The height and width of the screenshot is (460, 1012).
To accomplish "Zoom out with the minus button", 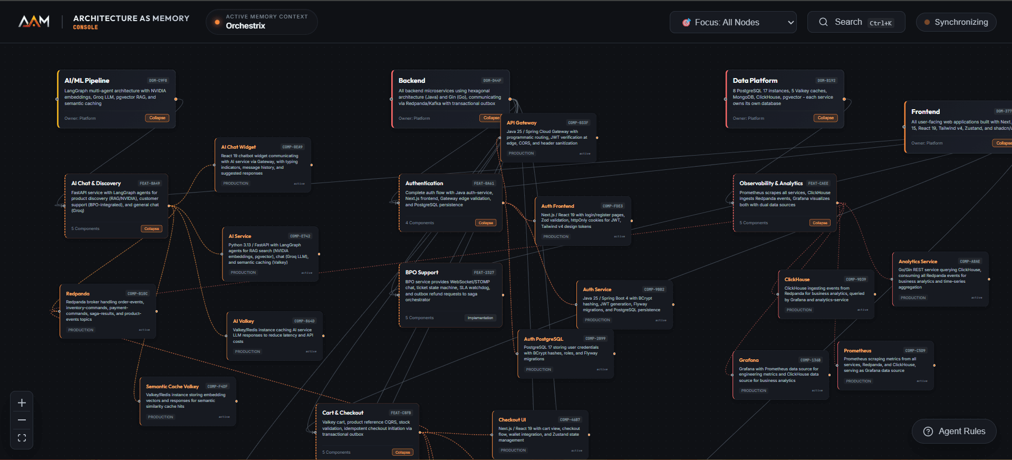I will 22,420.
